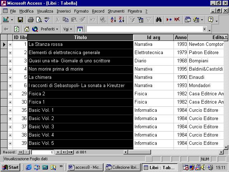229x172 pixels.
Task: Sort descending with the Z-A icon
Action: click(x=122, y=20)
